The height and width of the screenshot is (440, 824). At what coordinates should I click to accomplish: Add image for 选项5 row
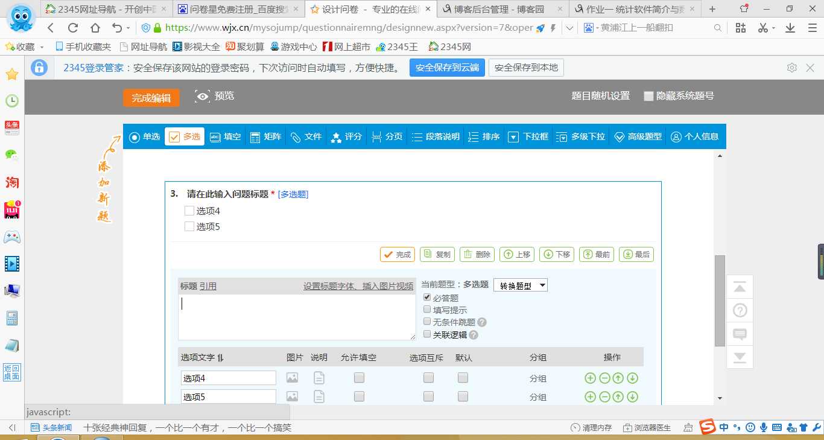coord(292,397)
